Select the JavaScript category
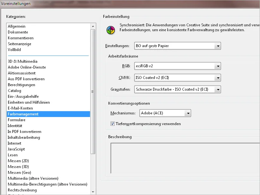260x195 pixels. [48, 149]
